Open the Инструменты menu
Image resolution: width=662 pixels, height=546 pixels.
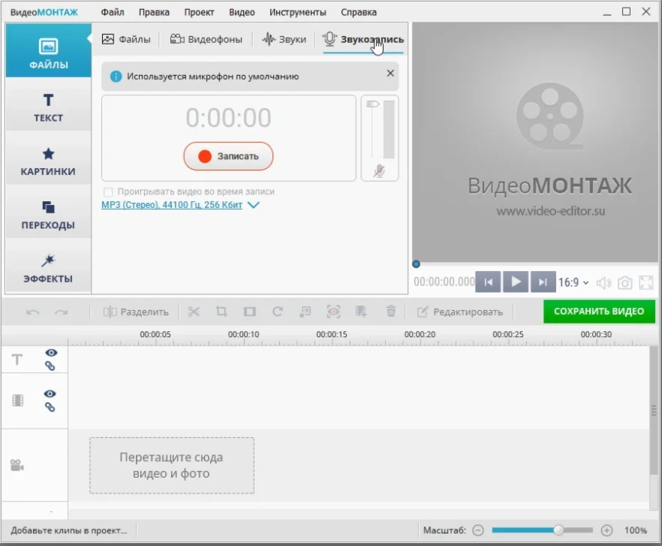[298, 12]
